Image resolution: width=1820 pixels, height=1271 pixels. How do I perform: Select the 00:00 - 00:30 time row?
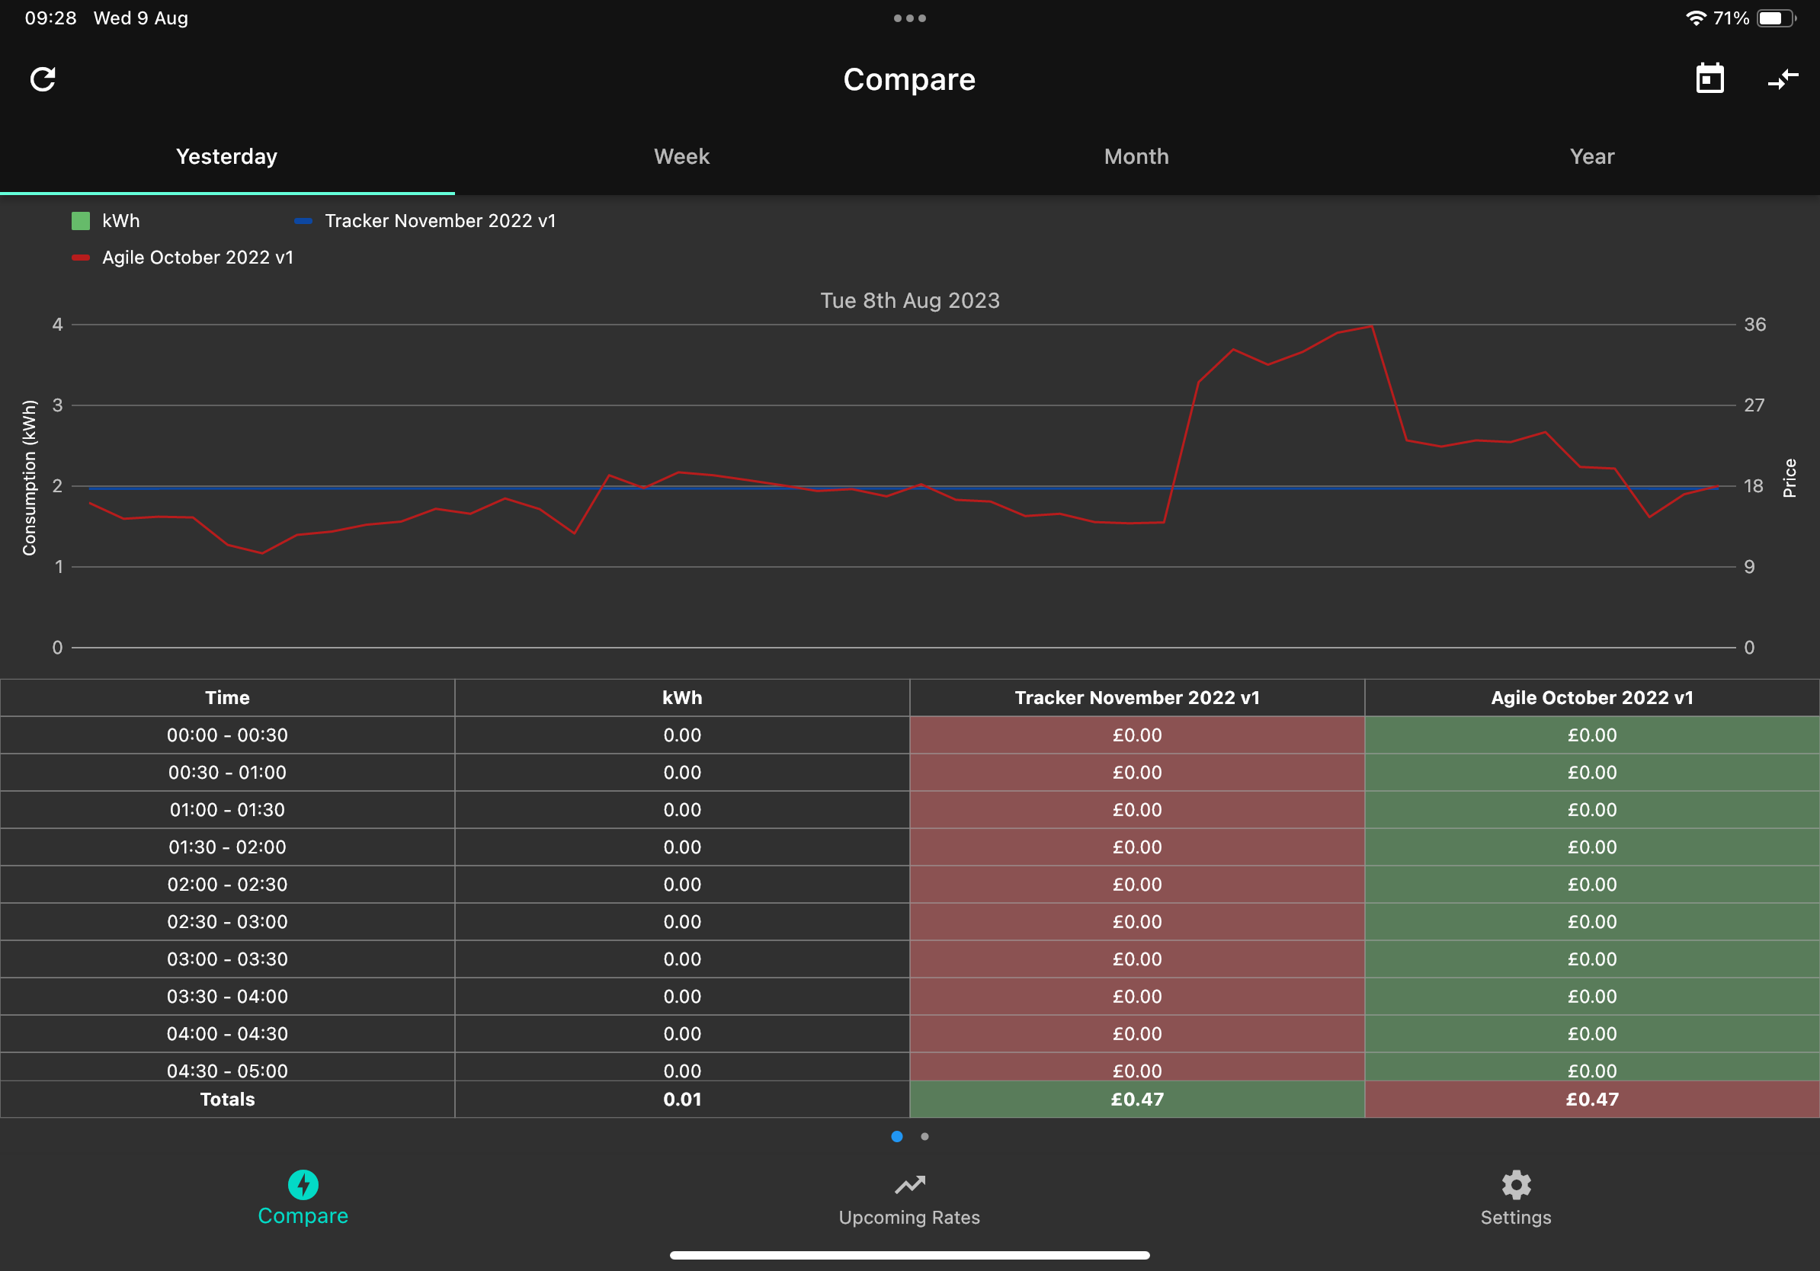(226, 735)
